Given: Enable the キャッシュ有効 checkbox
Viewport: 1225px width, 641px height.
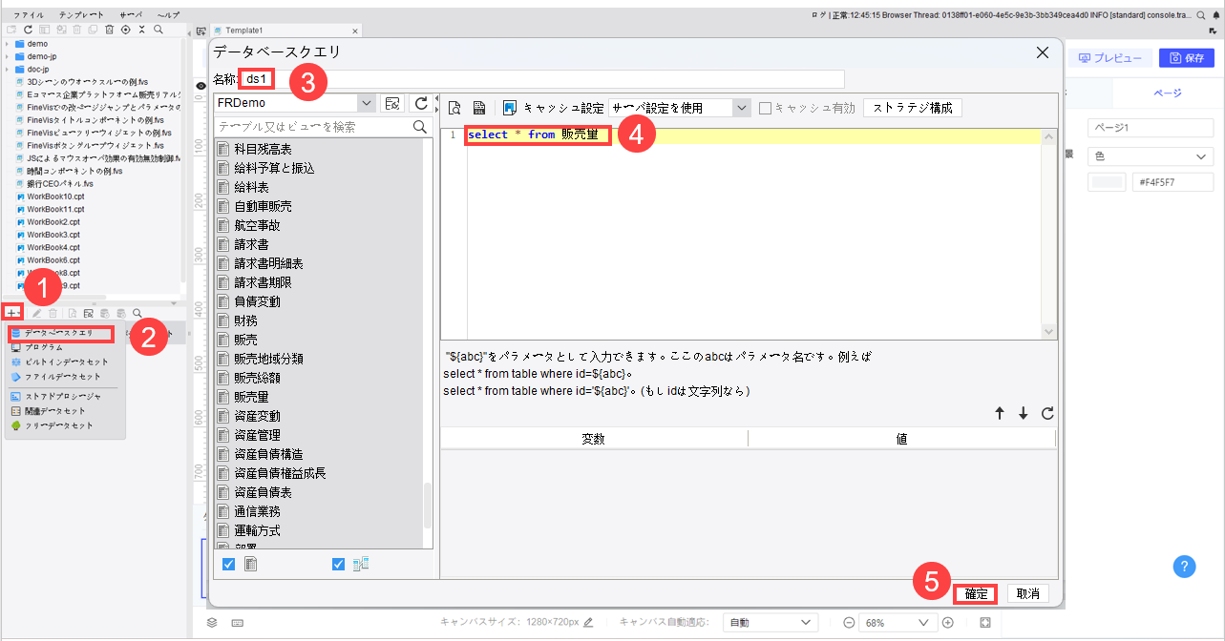Looking at the screenshot, I should pyautogui.click(x=765, y=108).
